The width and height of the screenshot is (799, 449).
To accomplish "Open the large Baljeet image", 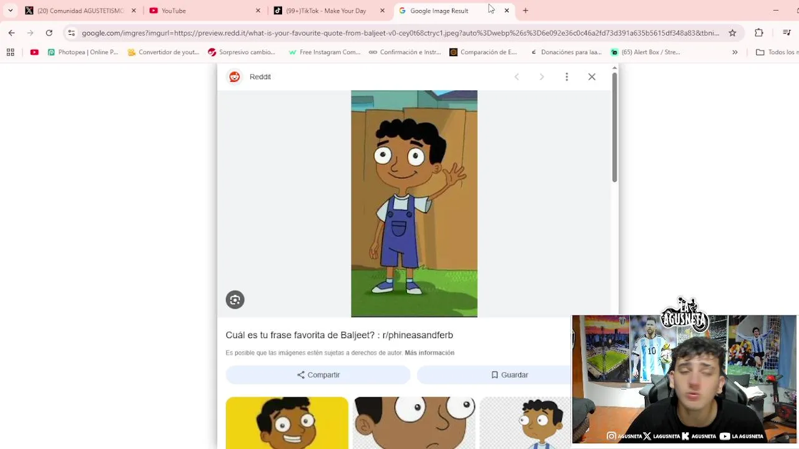I will tap(414, 204).
